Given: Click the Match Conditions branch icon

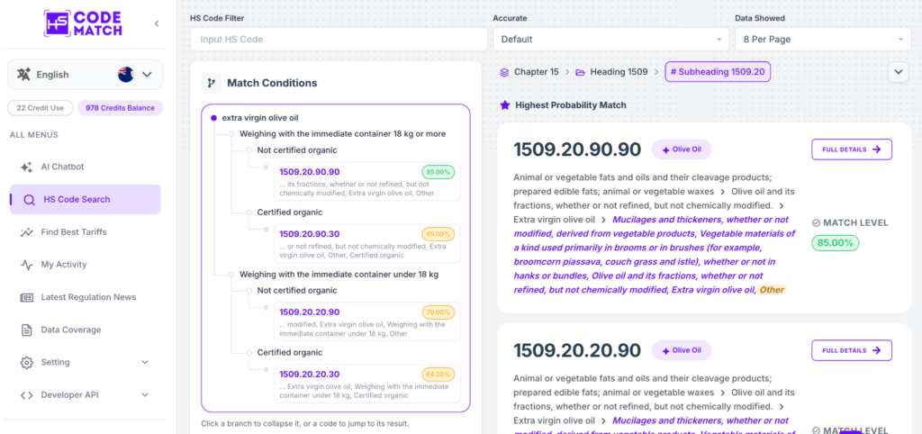Looking at the screenshot, I should click(211, 83).
